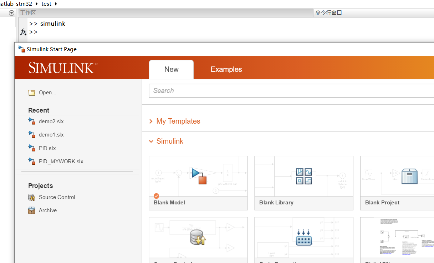This screenshot has height=263, width=434.
Task: Collapse the Simulink templates section
Action: (151, 141)
